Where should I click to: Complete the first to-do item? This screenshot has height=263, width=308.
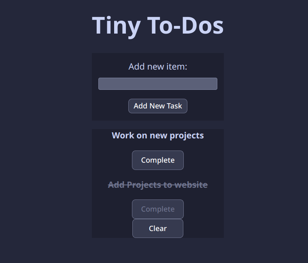coord(158,160)
